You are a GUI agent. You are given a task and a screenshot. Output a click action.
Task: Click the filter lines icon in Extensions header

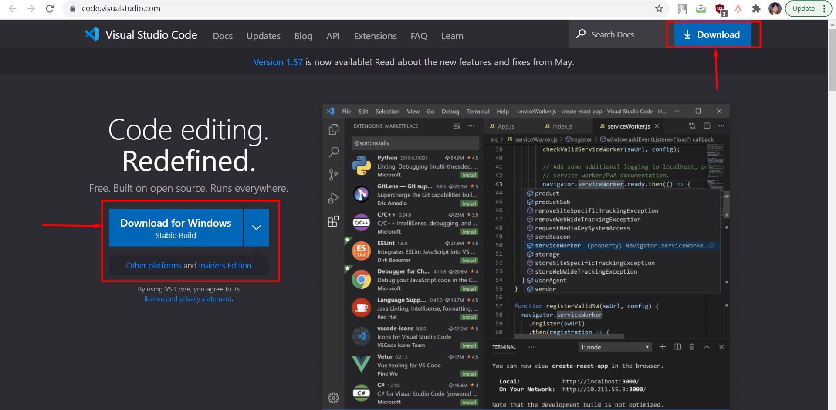point(457,126)
